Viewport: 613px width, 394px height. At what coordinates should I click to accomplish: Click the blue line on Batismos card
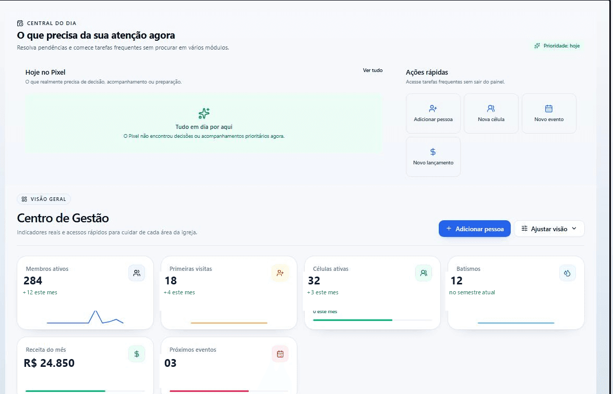click(516, 323)
